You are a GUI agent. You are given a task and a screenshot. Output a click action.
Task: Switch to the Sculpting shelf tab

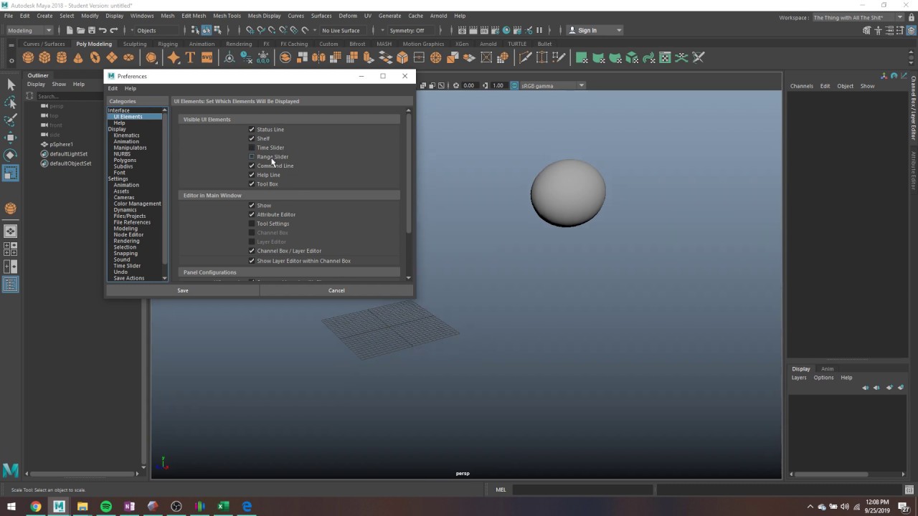pos(134,44)
